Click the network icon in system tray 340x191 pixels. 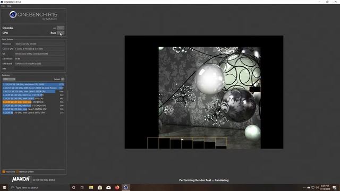313,187
